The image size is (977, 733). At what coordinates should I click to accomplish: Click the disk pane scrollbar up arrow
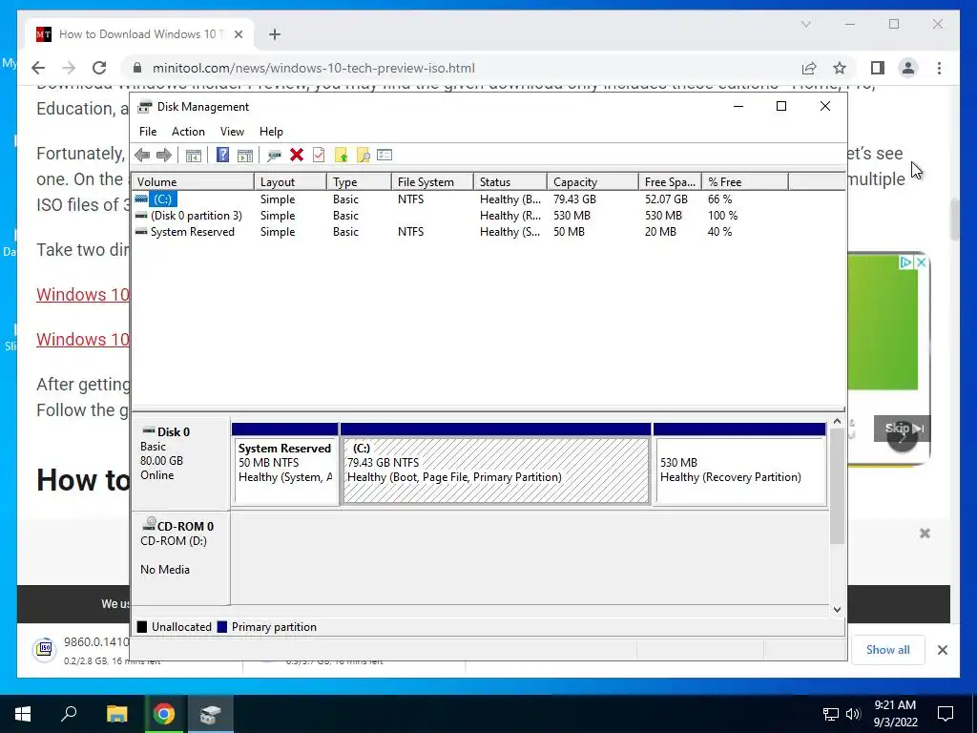click(x=838, y=422)
